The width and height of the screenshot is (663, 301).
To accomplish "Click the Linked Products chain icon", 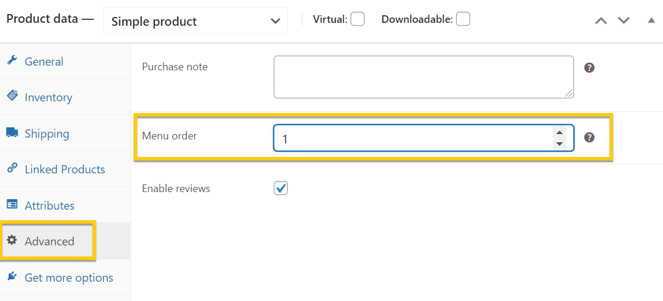I will point(12,169).
